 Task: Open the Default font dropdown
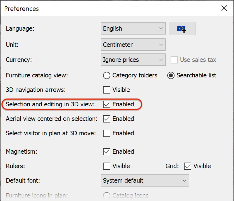coord(145,180)
